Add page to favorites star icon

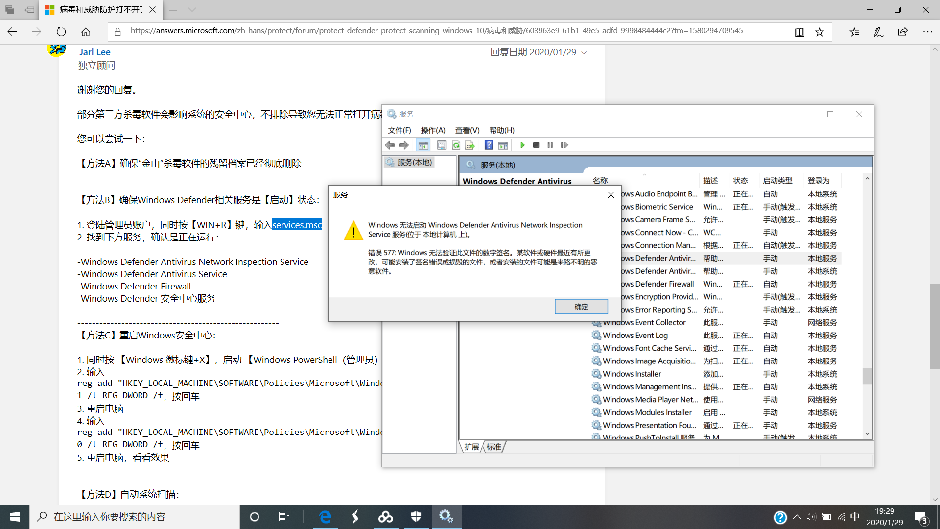pos(820,32)
